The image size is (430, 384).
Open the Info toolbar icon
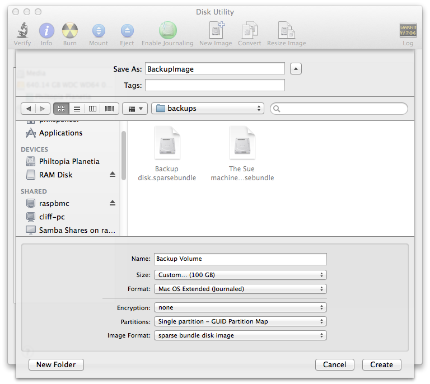coord(46,30)
